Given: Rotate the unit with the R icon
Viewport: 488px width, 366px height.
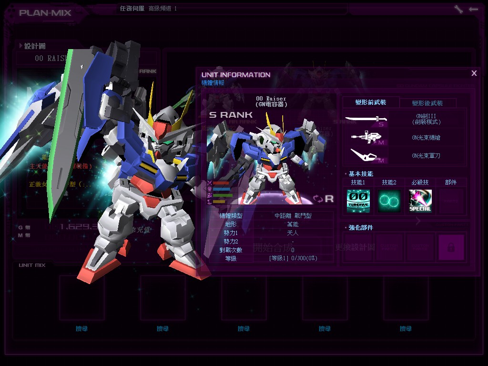Looking at the screenshot, I should point(324,199).
